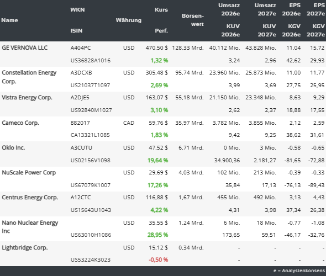Select WKN A12CTC

click(x=81, y=197)
